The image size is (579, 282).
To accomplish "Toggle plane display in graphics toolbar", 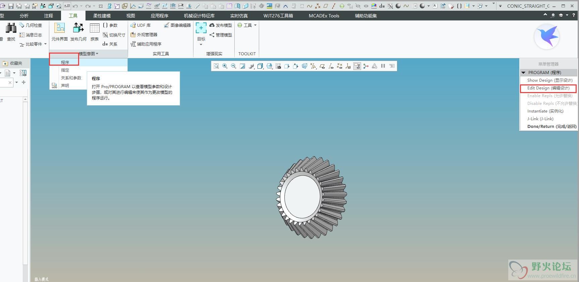I will [x=322, y=66].
